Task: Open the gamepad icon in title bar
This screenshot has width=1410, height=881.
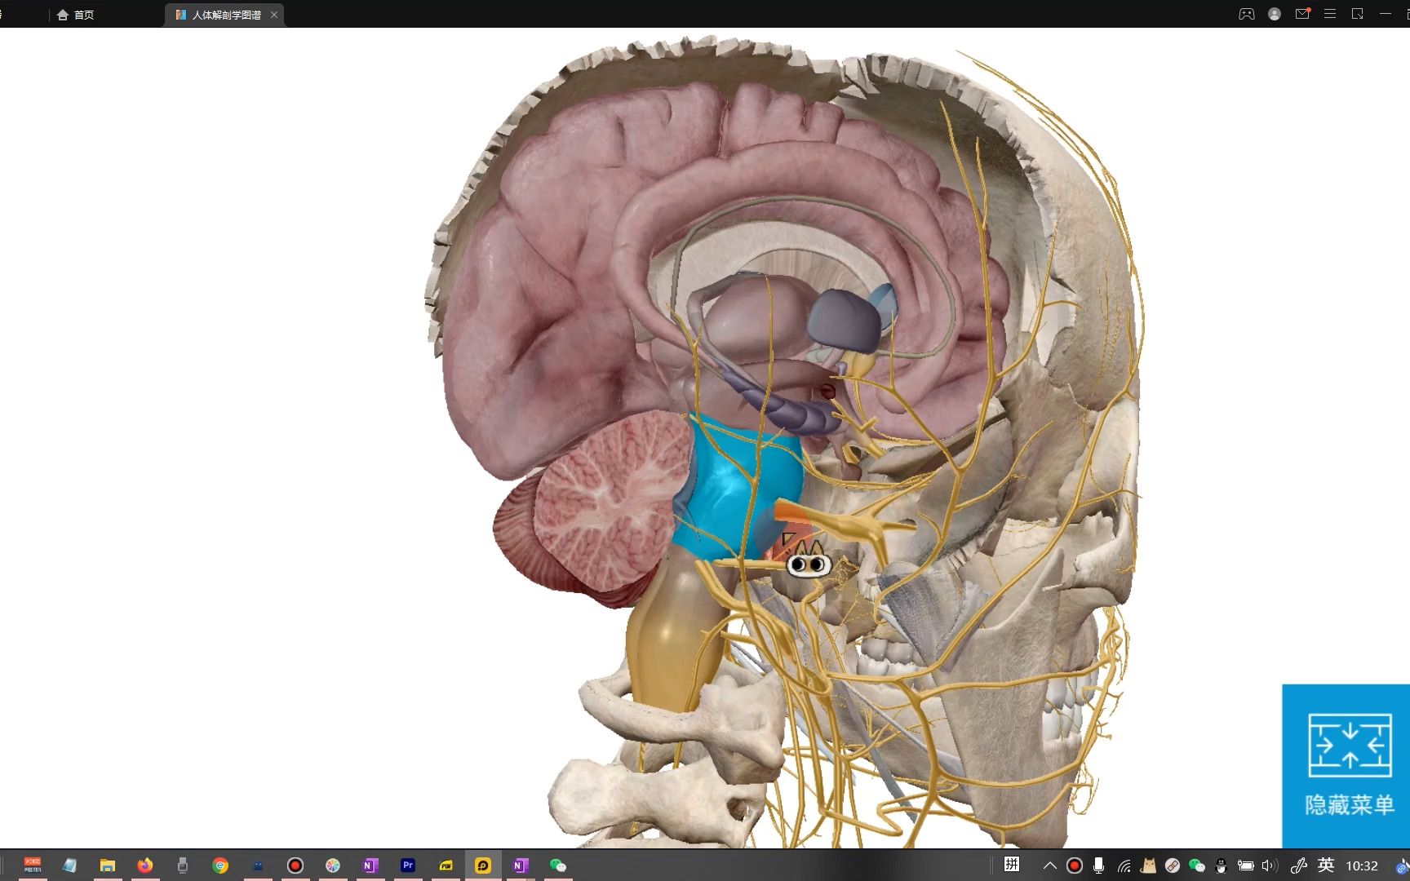Action: 1246,14
